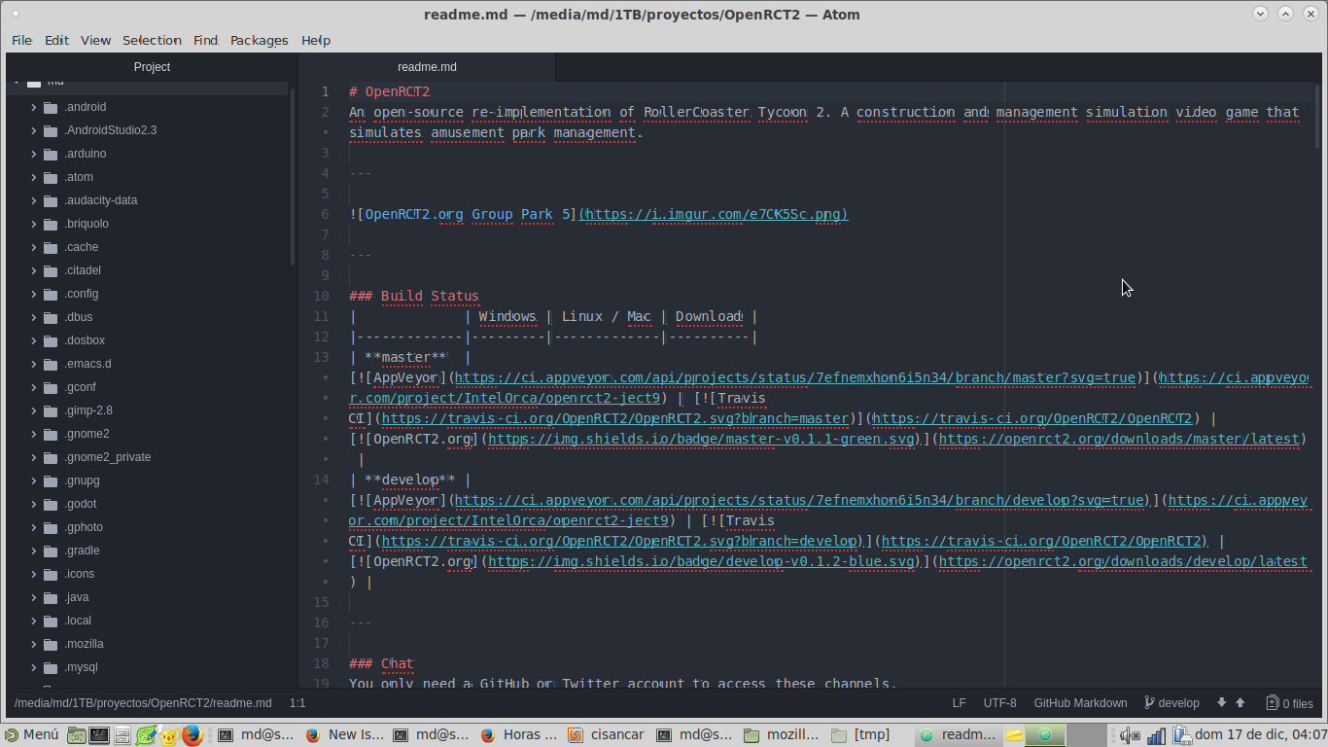Change the LF line ending in status bar
This screenshot has width=1328, height=747.
click(959, 703)
